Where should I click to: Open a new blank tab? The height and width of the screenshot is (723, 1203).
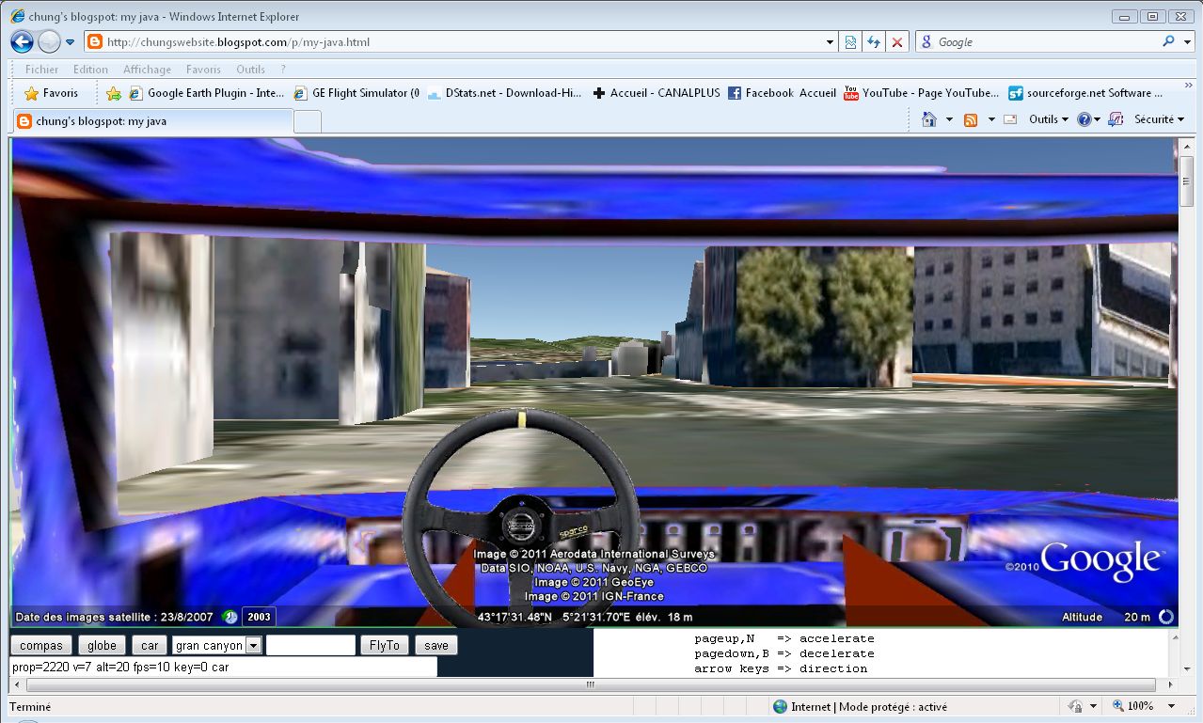point(308,121)
